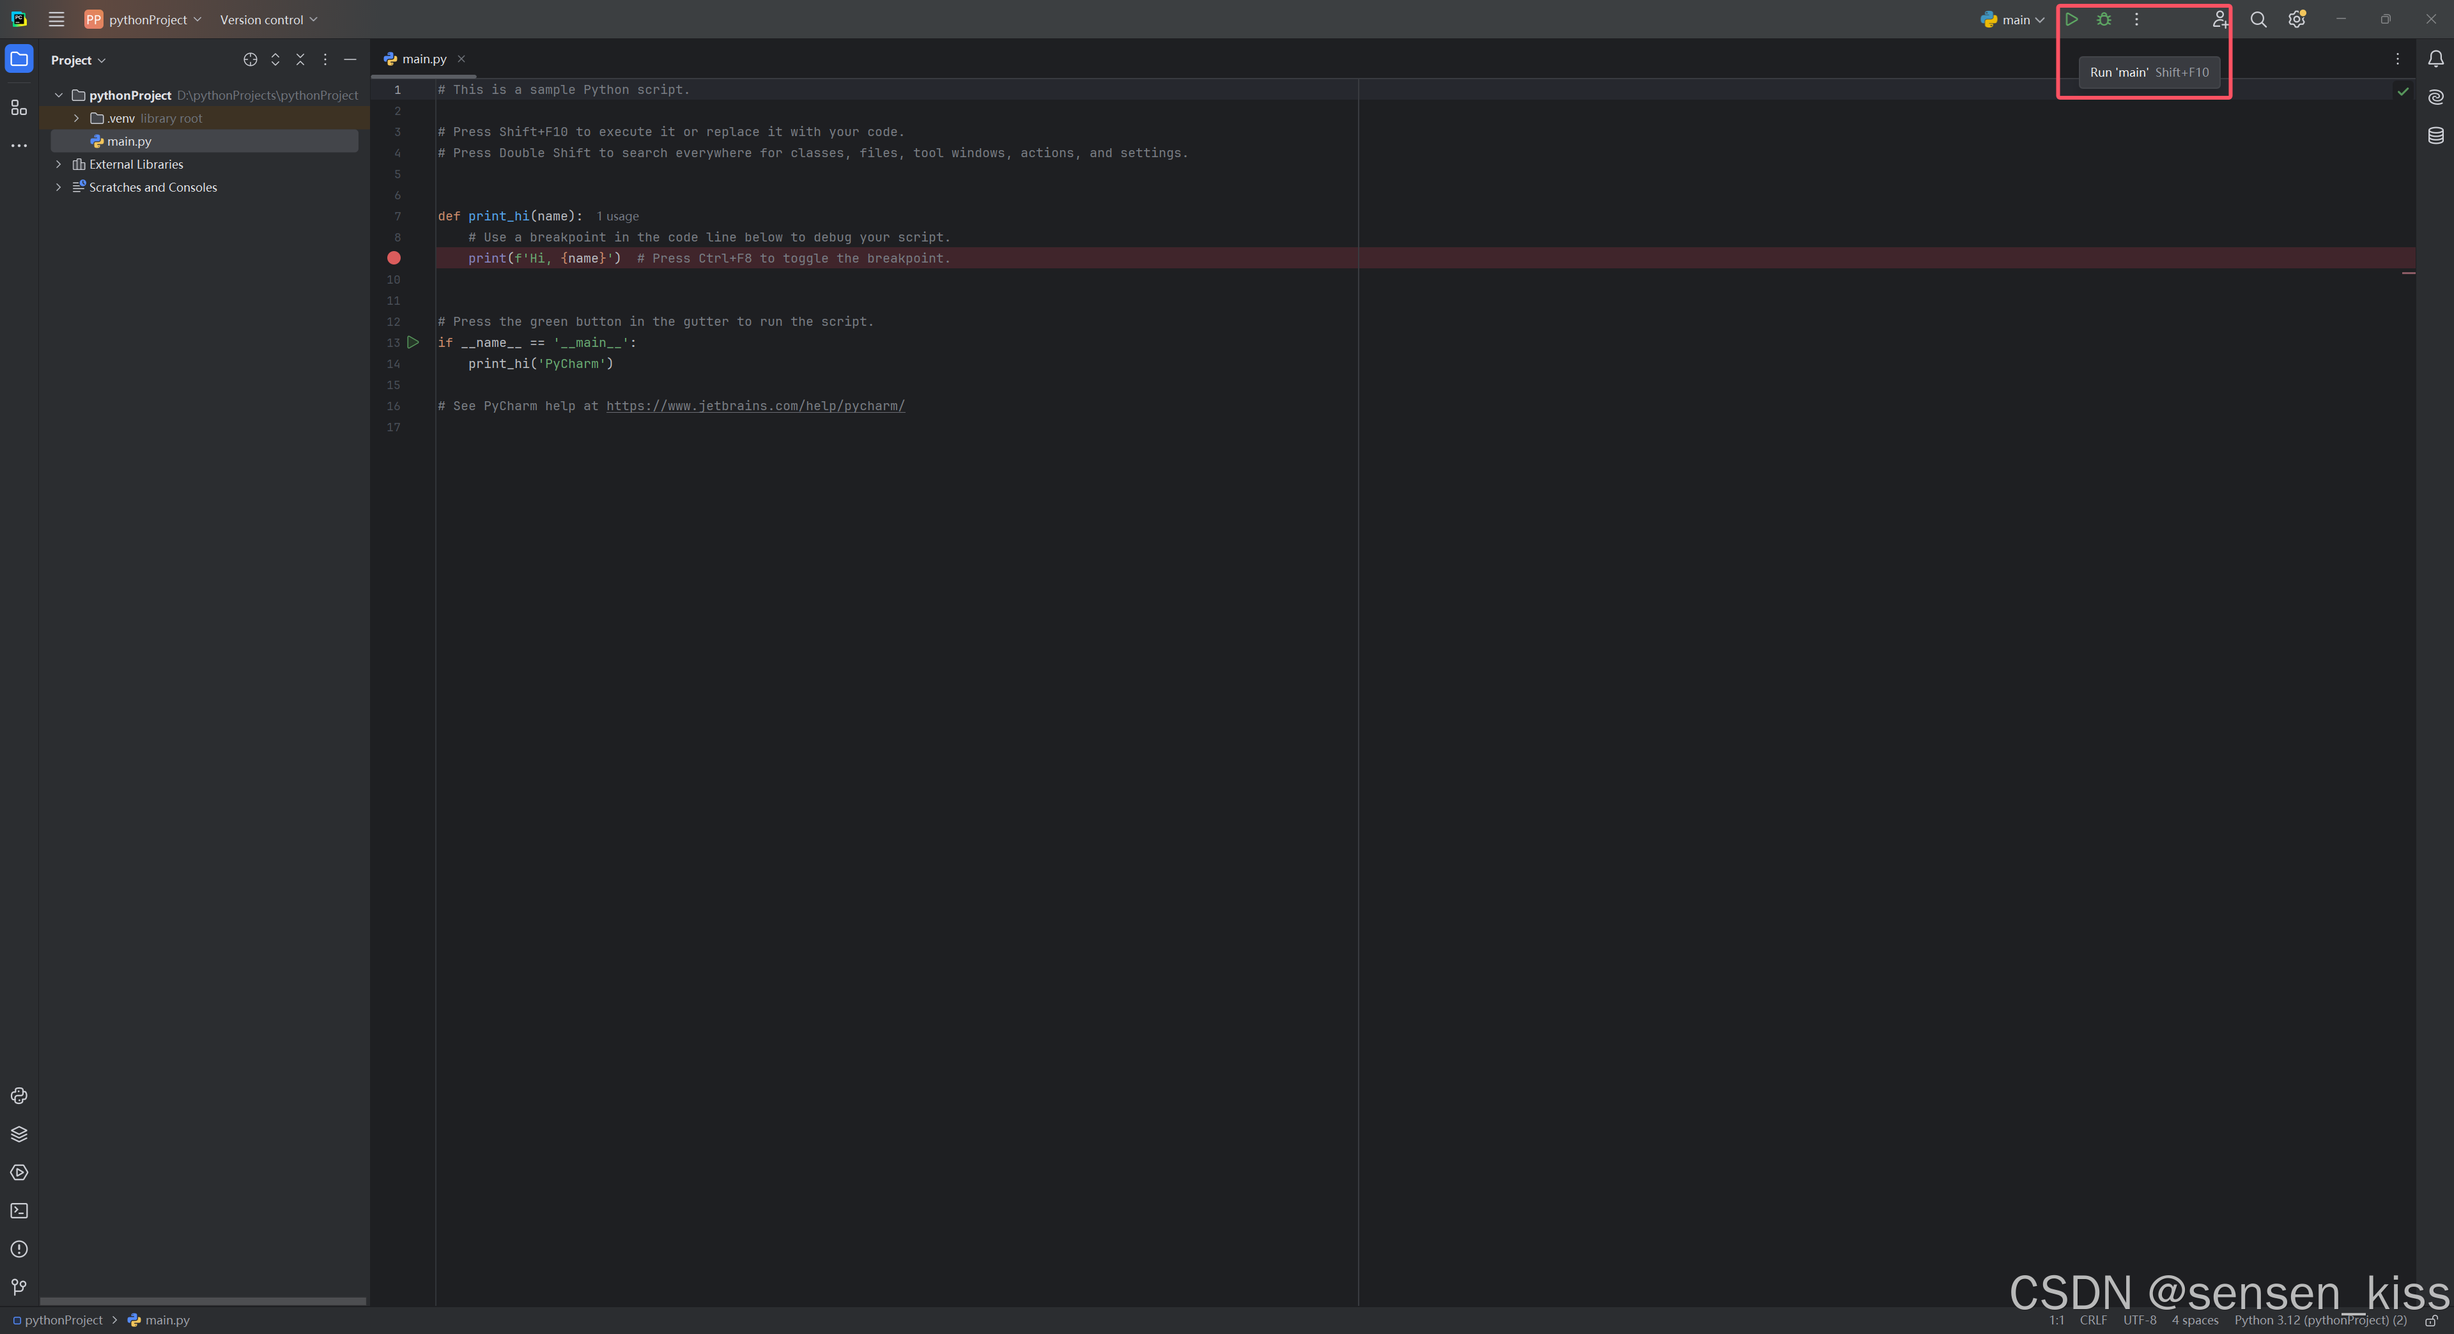2454x1334 pixels.
Task: Hide the Project panel
Action: pos(350,59)
